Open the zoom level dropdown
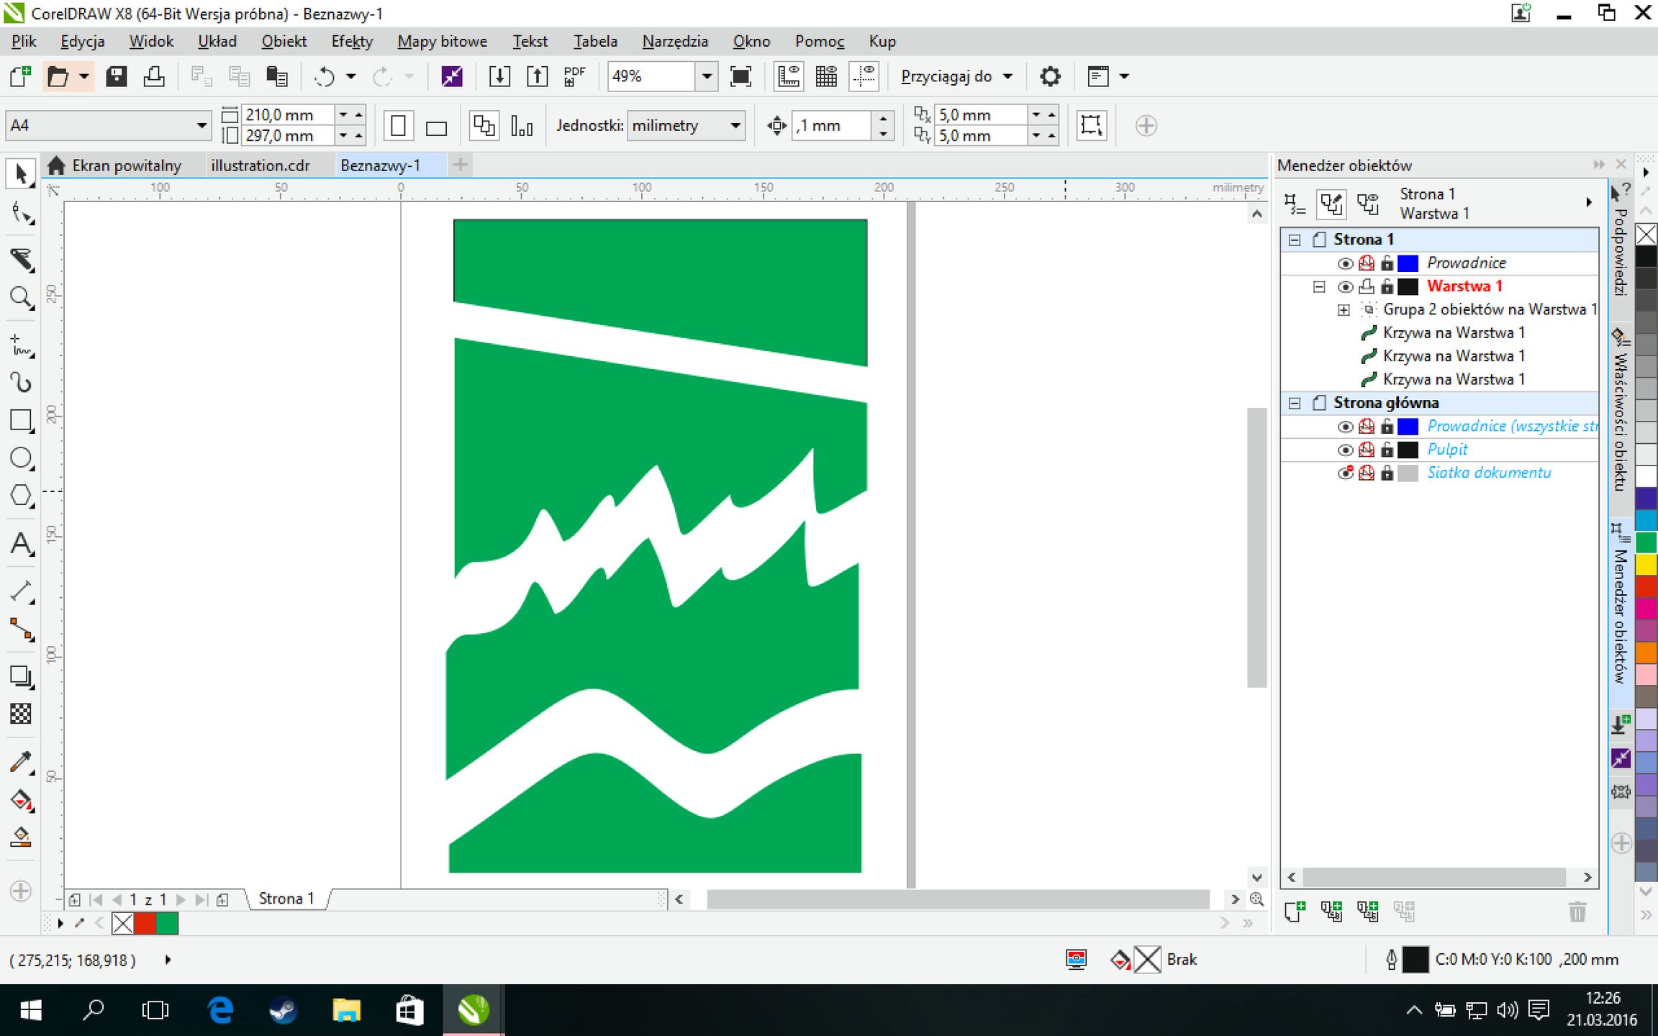The height and width of the screenshot is (1036, 1658). [x=707, y=76]
